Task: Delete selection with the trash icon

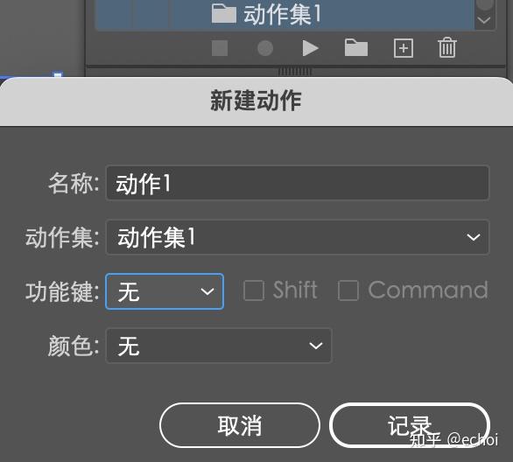Action: coord(447,47)
